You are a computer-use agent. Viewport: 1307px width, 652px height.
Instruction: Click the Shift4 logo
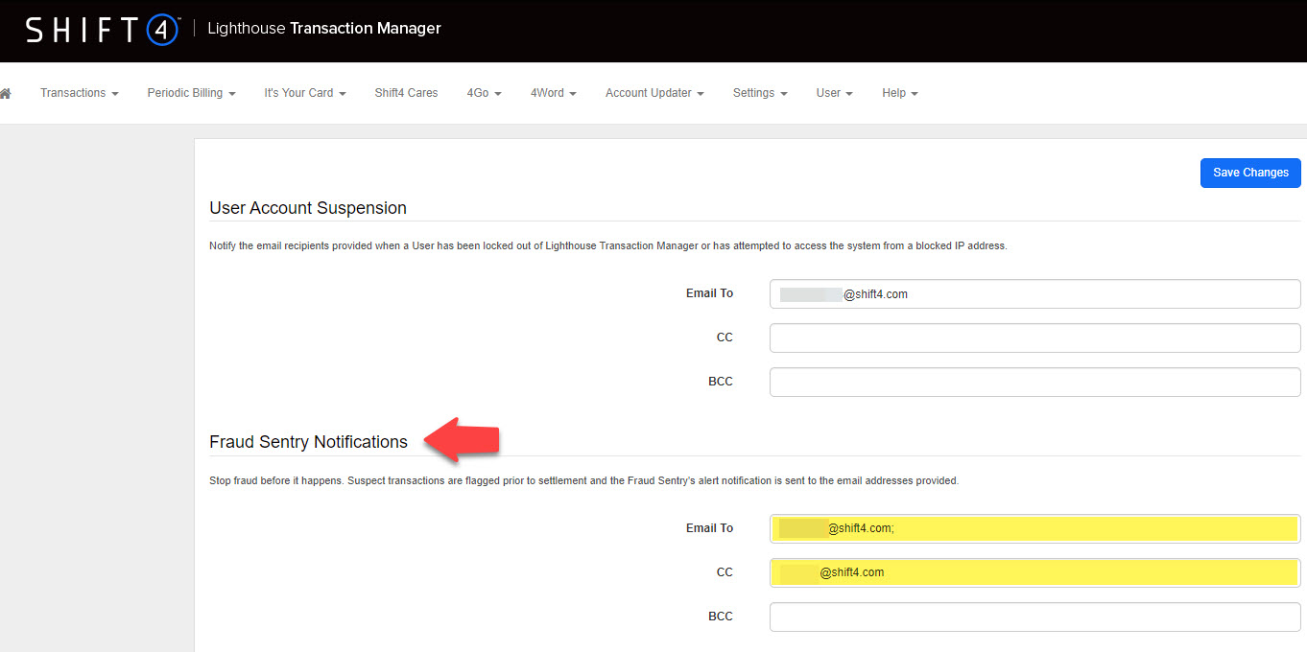(x=102, y=30)
